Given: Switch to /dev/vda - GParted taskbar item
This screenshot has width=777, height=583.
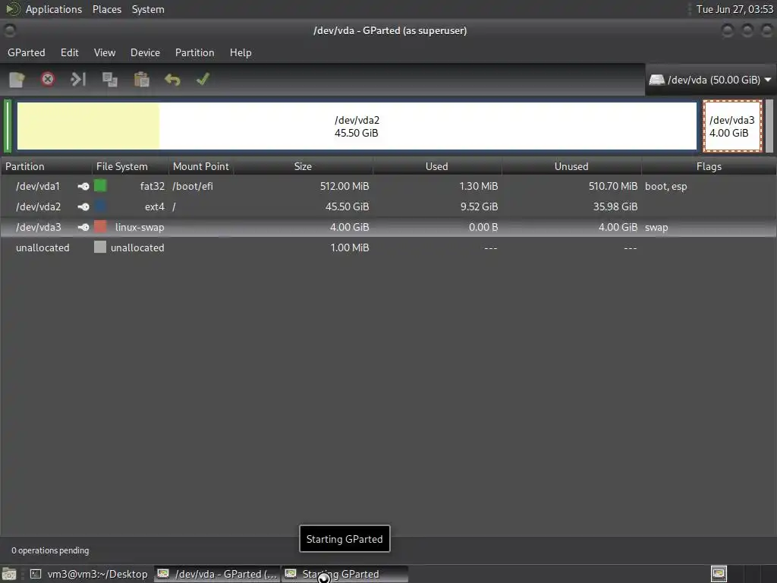Looking at the screenshot, I should click(x=217, y=574).
